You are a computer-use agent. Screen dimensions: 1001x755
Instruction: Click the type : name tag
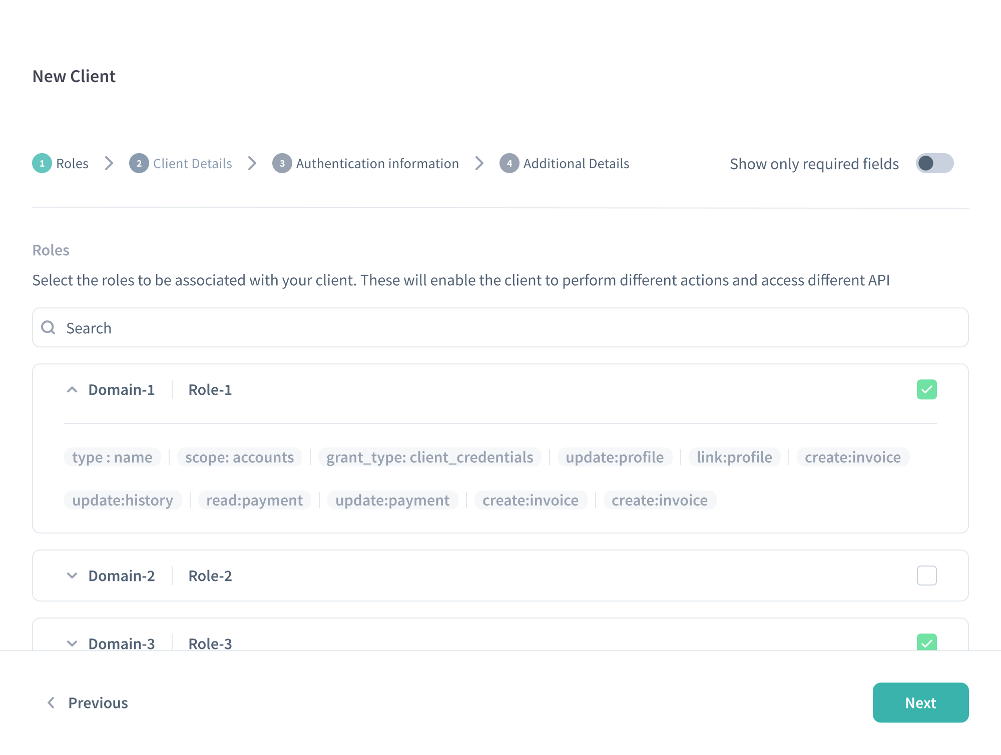click(x=112, y=457)
